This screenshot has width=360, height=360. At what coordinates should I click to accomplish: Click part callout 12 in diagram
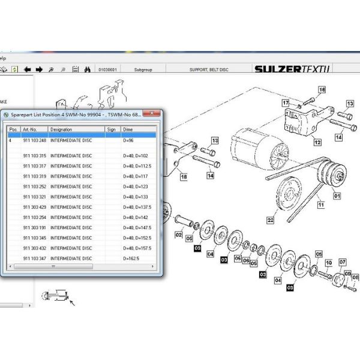tap(317, 142)
